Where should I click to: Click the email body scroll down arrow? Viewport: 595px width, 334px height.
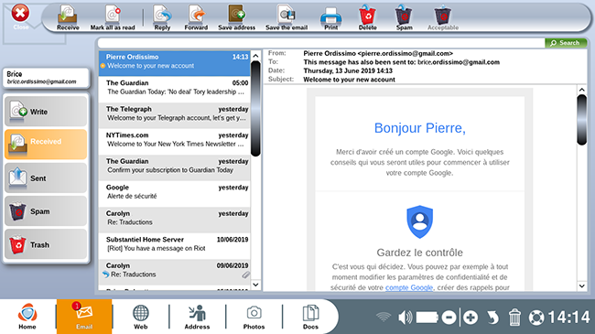[581, 286]
